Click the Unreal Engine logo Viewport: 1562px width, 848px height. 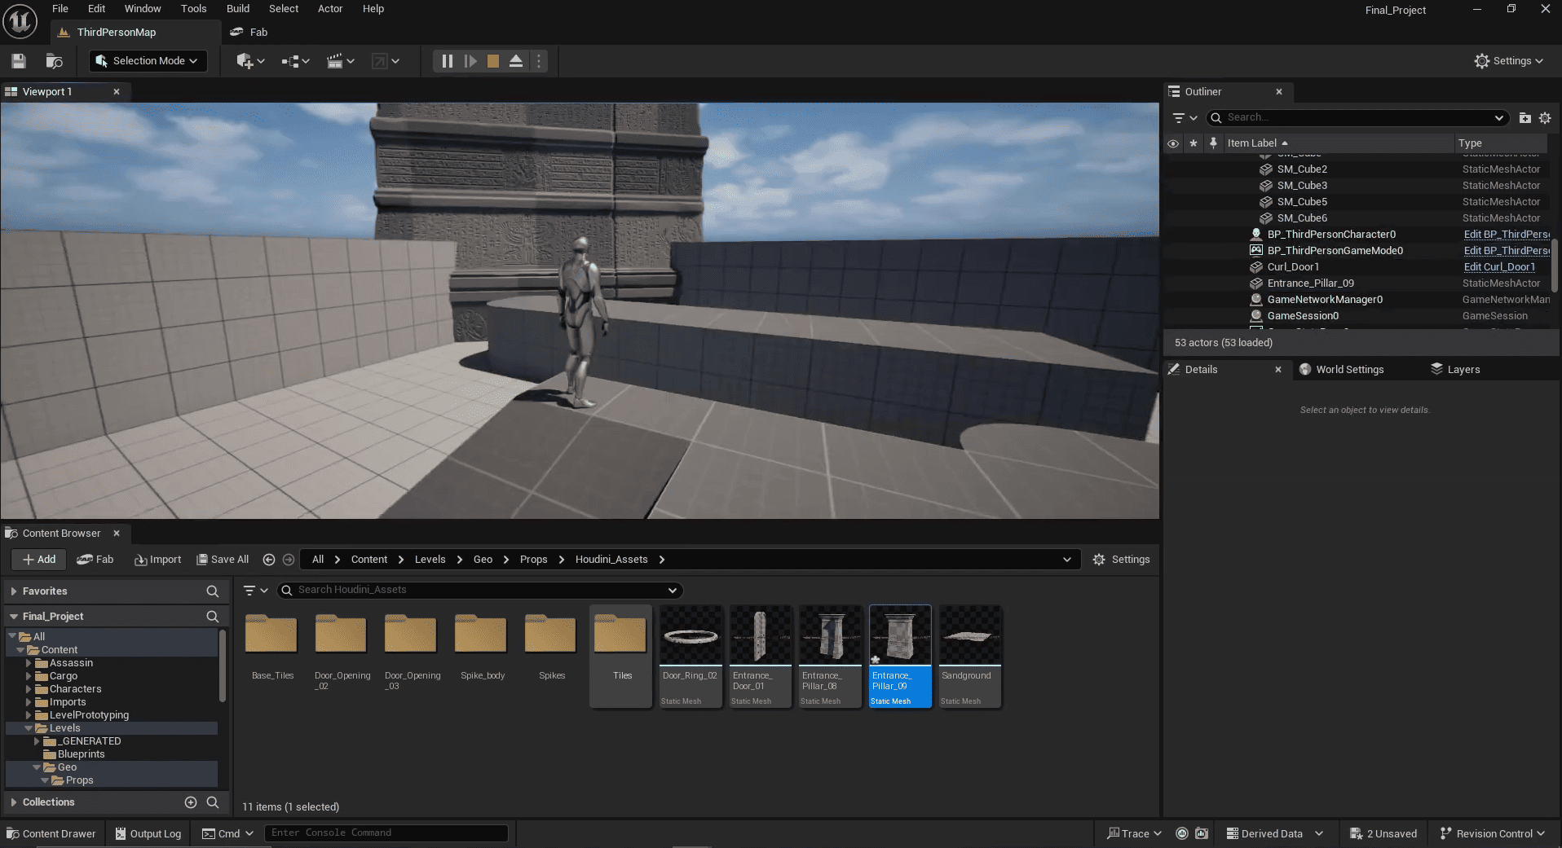[x=20, y=21]
